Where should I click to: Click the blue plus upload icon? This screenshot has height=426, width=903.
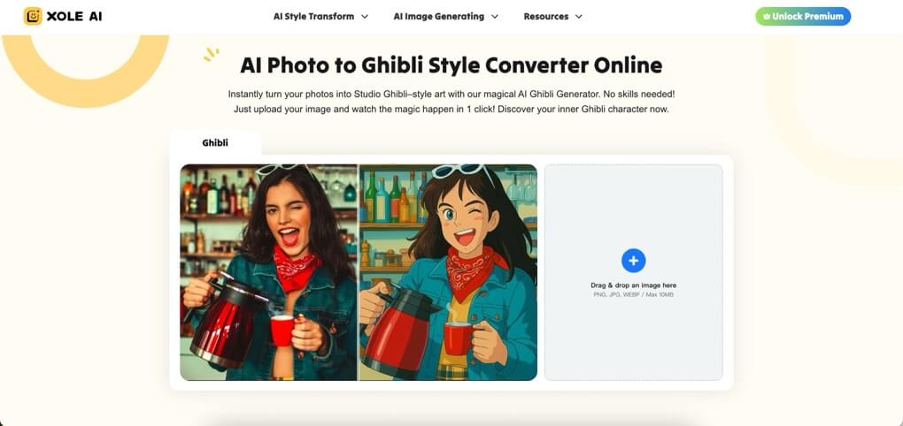point(634,261)
